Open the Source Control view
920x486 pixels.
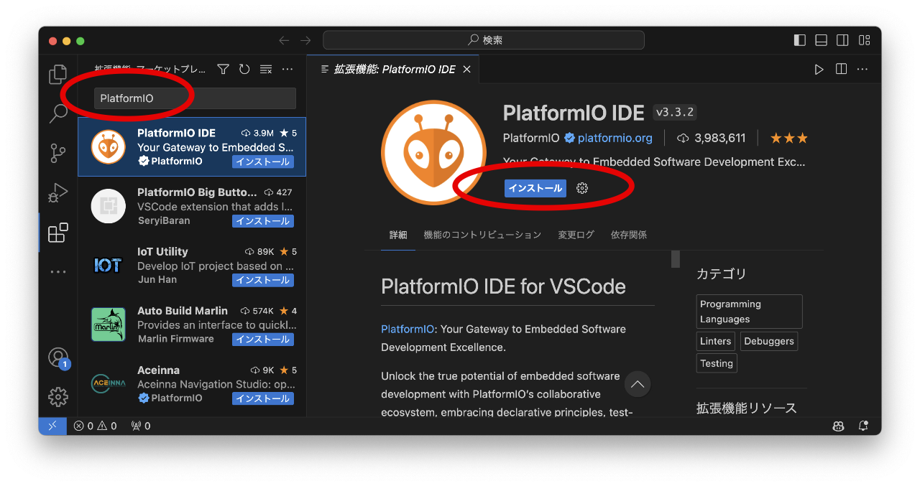(57, 153)
